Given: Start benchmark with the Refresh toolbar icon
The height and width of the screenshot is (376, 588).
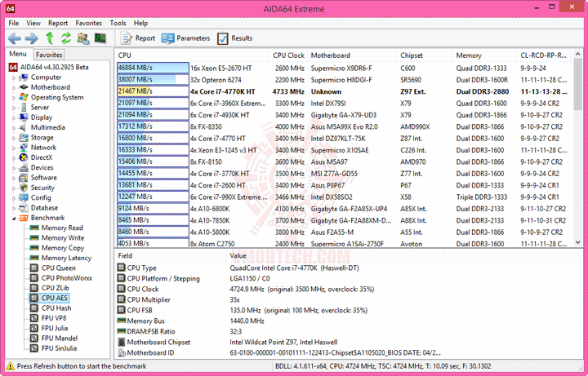Looking at the screenshot, I should pos(66,38).
